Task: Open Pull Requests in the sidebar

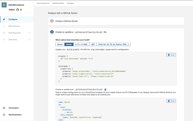Action: click(17, 33)
